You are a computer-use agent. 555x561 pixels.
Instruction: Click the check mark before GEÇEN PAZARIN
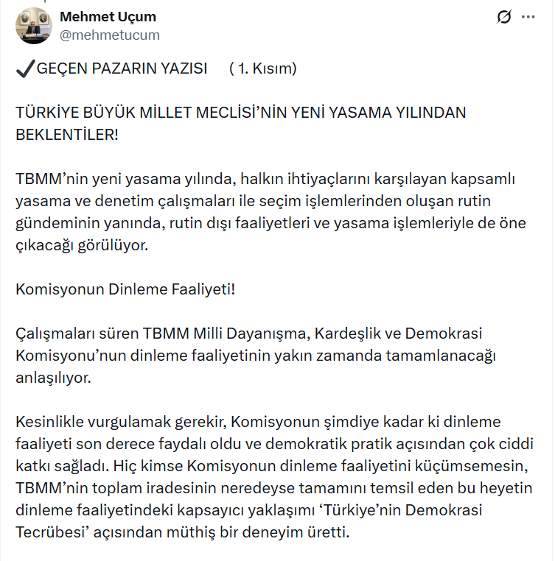pos(24,69)
